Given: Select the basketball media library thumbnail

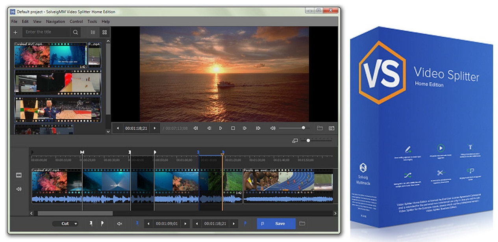Looking at the screenshot, I should point(57,110).
